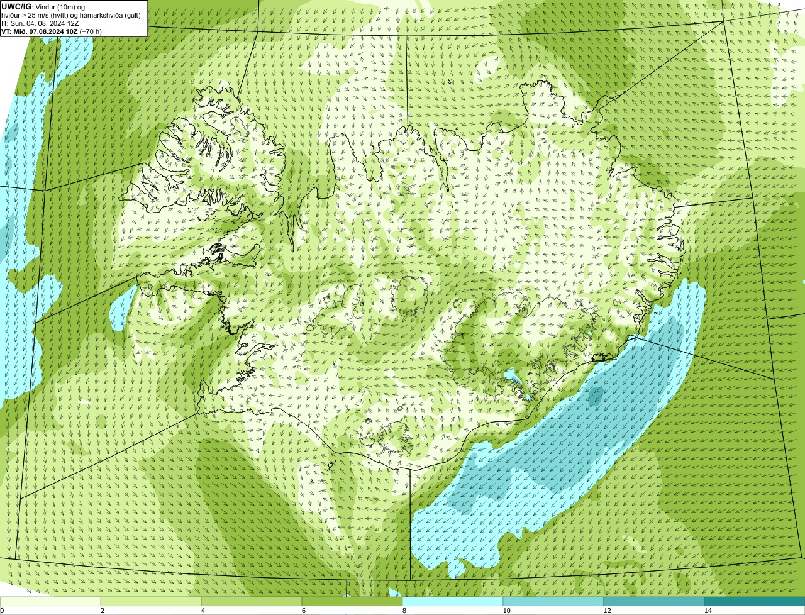Viewport: 805px width, 615px height.
Task: Click the 'IT: Sun. 04. 08. 2024 12Z' line
Action: click(40, 23)
